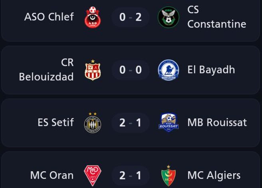Viewport: 262px width, 188px height.
Task: Click the ASO Chlef club crest
Action: click(x=93, y=17)
